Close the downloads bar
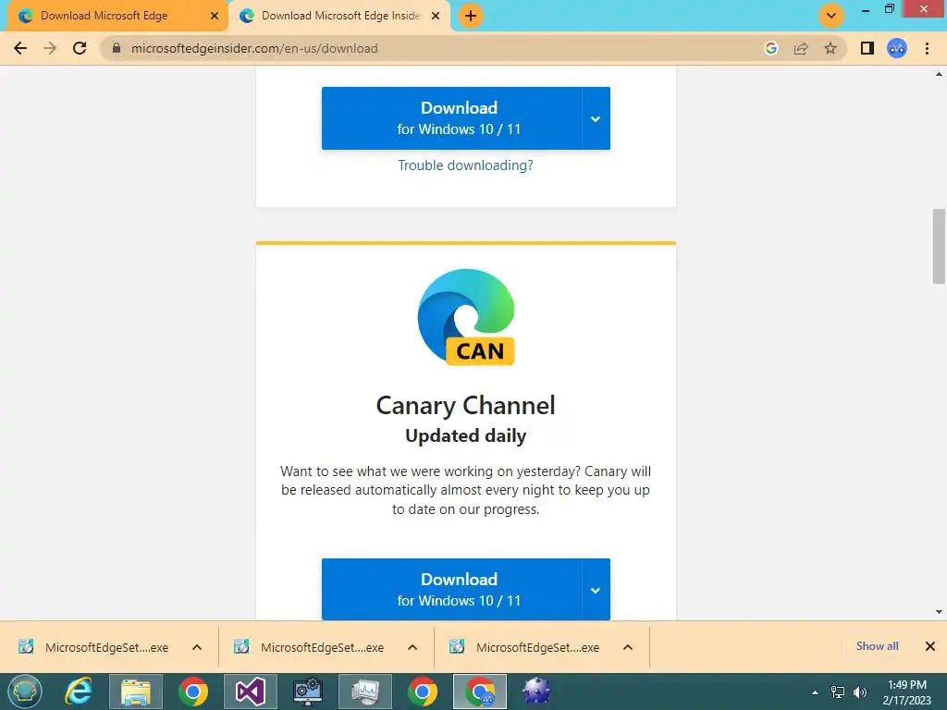Image resolution: width=947 pixels, height=710 pixels. click(x=930, y=646)
